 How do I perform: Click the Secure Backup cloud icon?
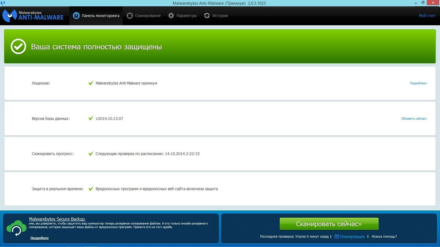(x=16, y=228)
